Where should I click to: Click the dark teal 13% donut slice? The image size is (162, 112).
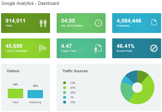pyautogui.click(x=132, y=77)
